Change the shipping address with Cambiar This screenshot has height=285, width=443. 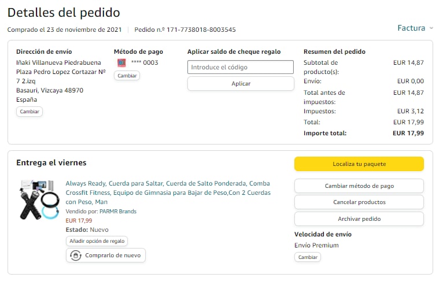[29, 112]
